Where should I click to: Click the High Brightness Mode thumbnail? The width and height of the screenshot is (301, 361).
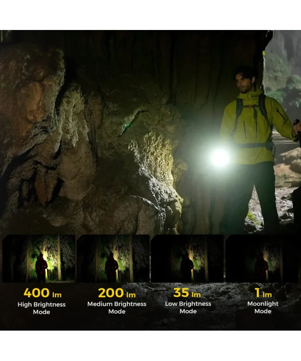[x=39, y=258]
